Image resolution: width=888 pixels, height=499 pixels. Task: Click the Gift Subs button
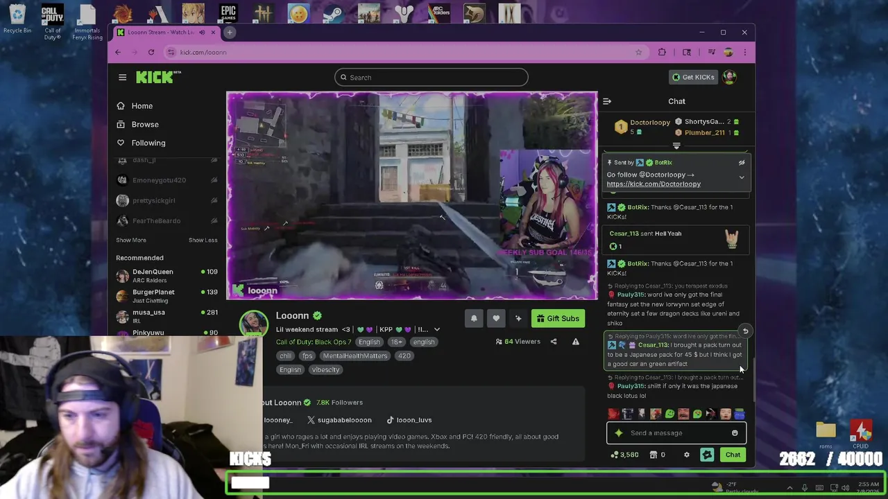pos(558,318)
